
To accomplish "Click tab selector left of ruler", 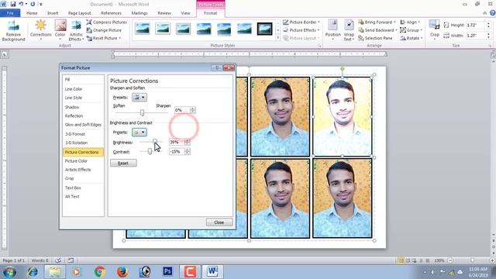I will [x=5, y=54].
